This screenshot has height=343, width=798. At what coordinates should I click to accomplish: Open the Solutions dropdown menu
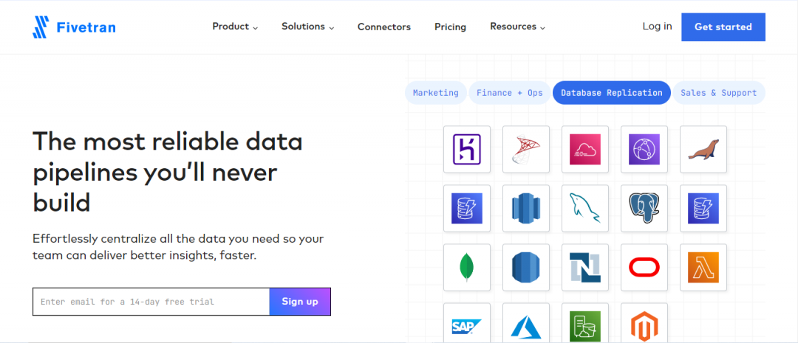coord(307,27)
